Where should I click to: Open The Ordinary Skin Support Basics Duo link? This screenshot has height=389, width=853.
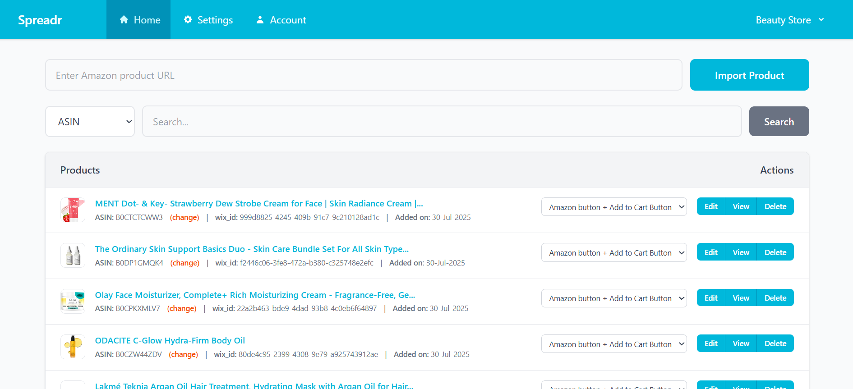(x=252, y=249)
